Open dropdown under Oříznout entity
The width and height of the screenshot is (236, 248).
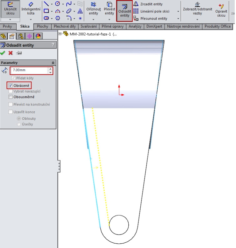(93, 20)
